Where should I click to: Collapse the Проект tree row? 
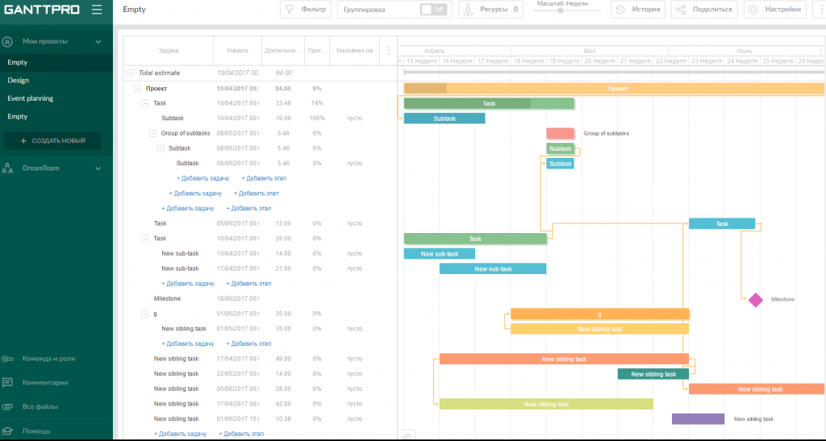(x=137, y=89)
